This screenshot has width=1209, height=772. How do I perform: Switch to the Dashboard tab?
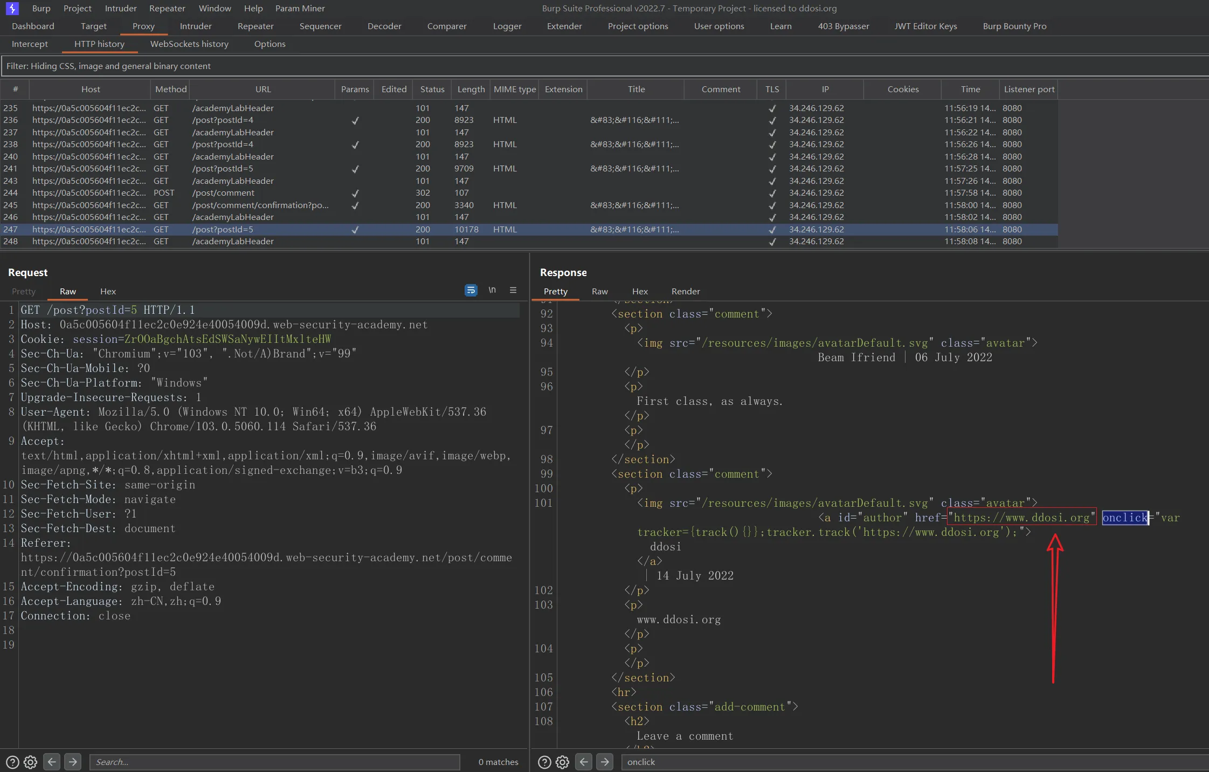(x=33, y=26)
